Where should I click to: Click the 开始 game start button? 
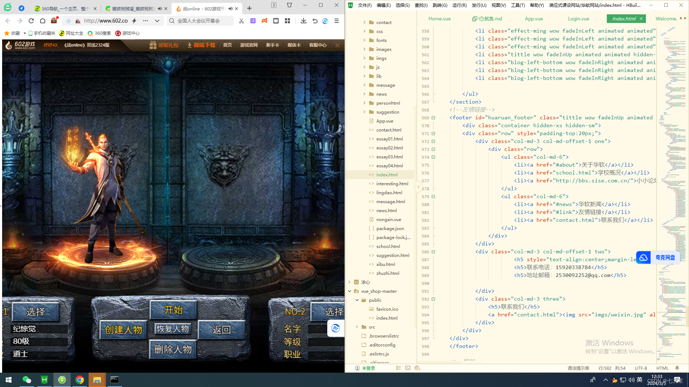click(x=173, y=310)
